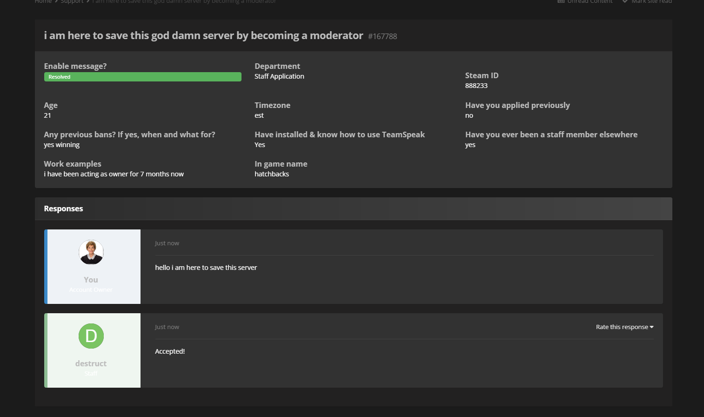Click the Timezone field label
Viewport: 704px width, 417px height.
tap(273, 105)
